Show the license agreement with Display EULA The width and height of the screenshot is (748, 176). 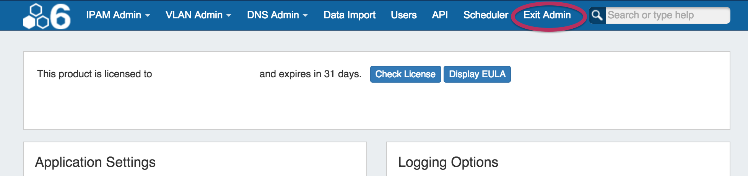point(477,74)
